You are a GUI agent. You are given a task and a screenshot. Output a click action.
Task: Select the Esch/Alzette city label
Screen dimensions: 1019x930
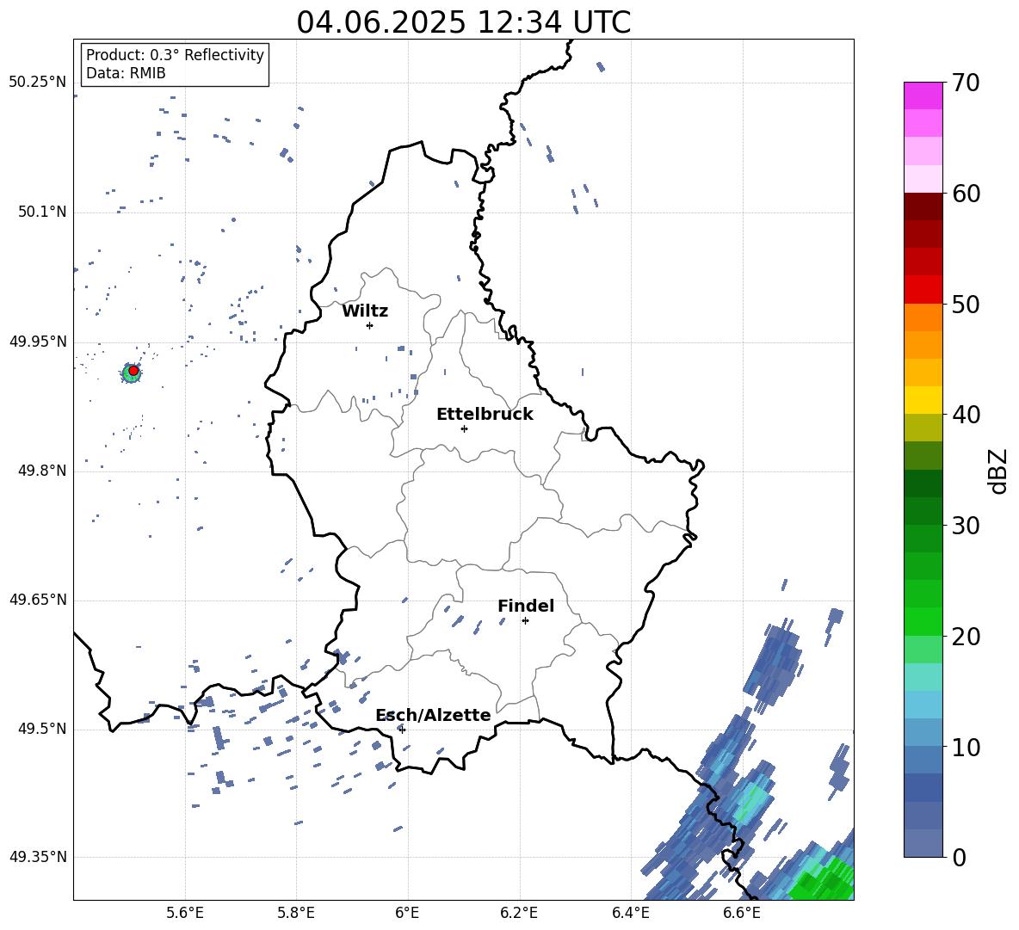[x=433, y=716]
